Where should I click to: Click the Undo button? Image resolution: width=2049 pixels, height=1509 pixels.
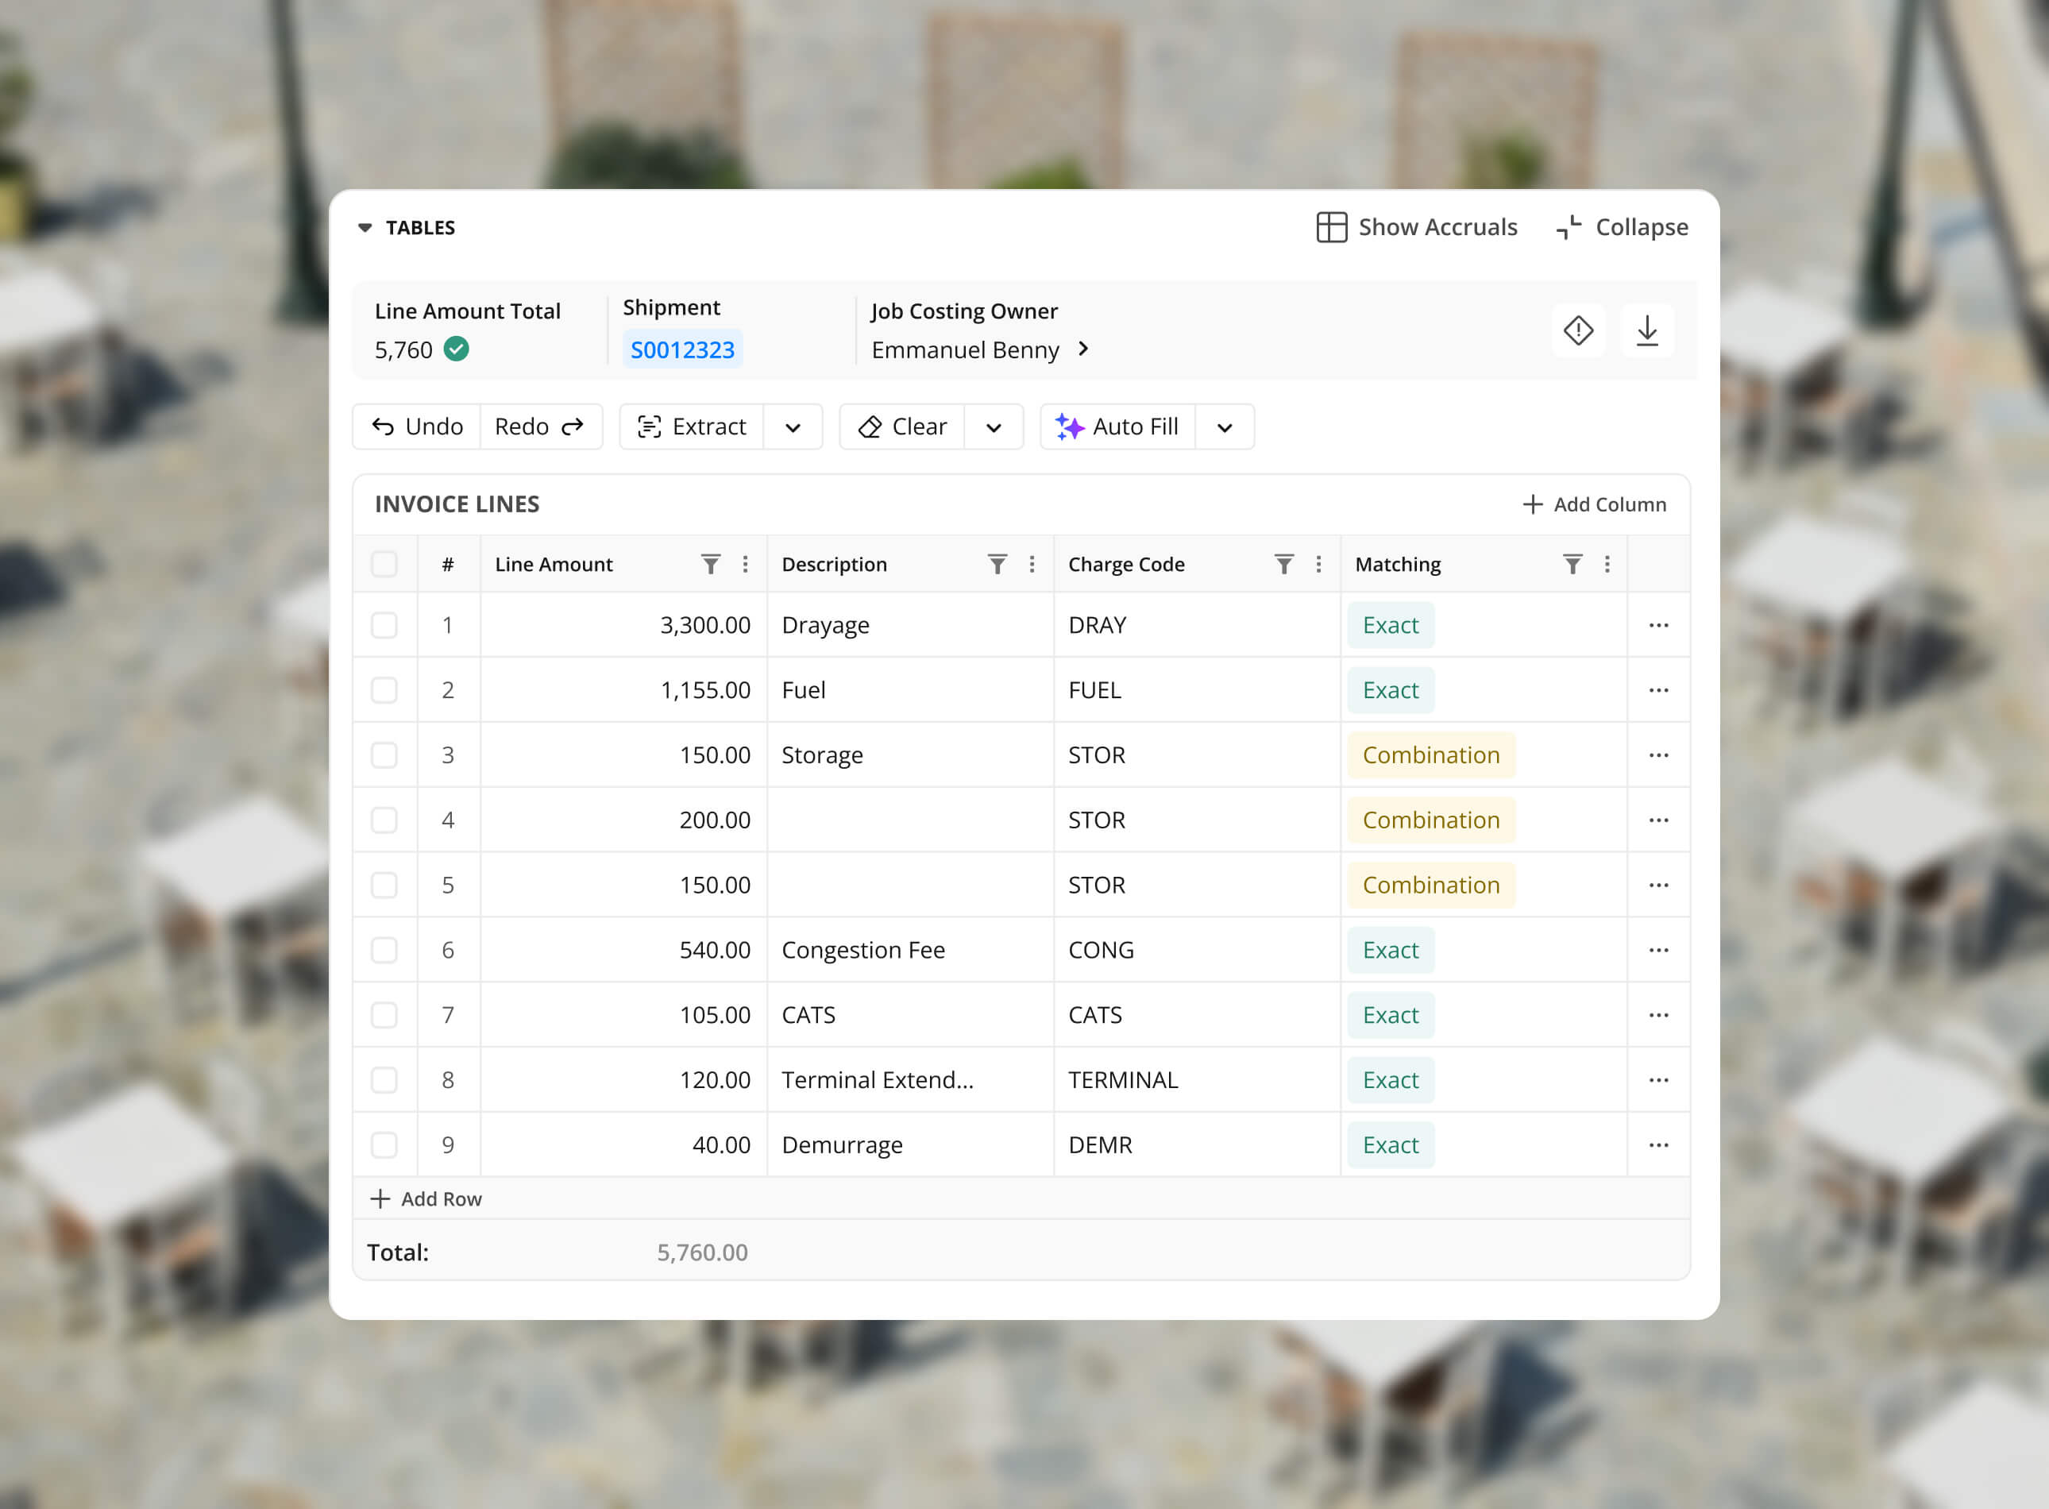[418, 426]
